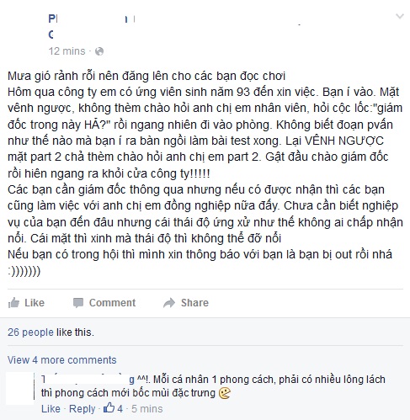Click the speech bubble comment icon
410x420 pixels.
coord(78,303)
